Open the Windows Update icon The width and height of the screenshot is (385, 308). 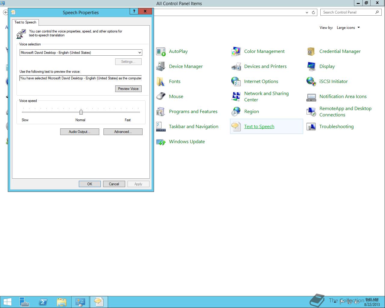pyautogui.click(x=161, y=142)
